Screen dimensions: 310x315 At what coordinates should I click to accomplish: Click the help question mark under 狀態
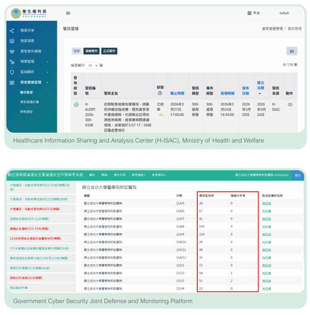point(160,93)
